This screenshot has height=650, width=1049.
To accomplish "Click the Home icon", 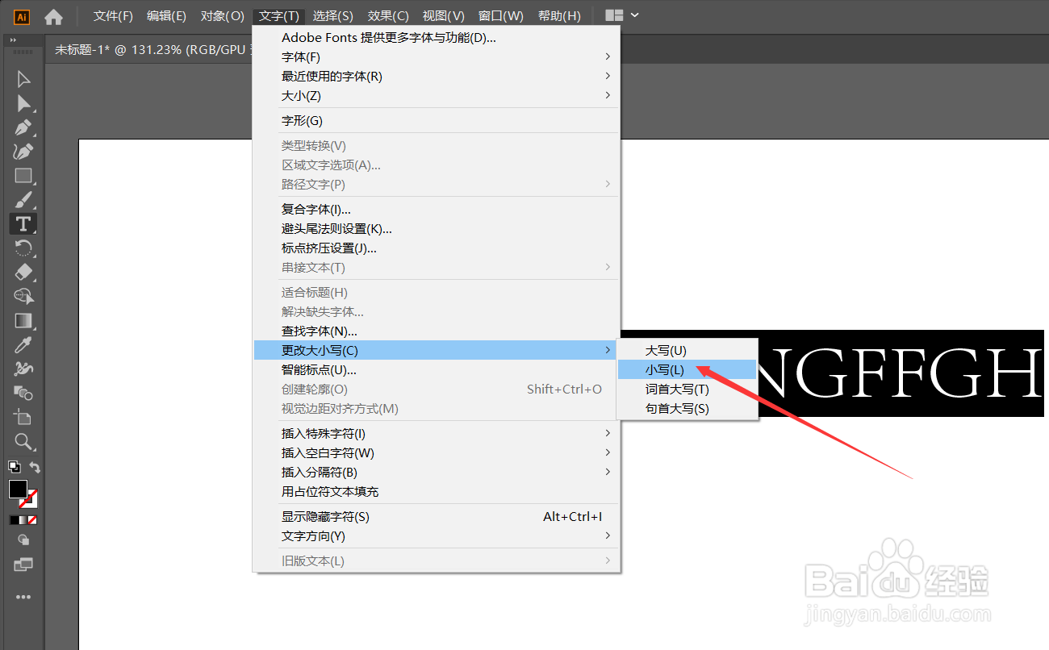I will pos(53,16).
